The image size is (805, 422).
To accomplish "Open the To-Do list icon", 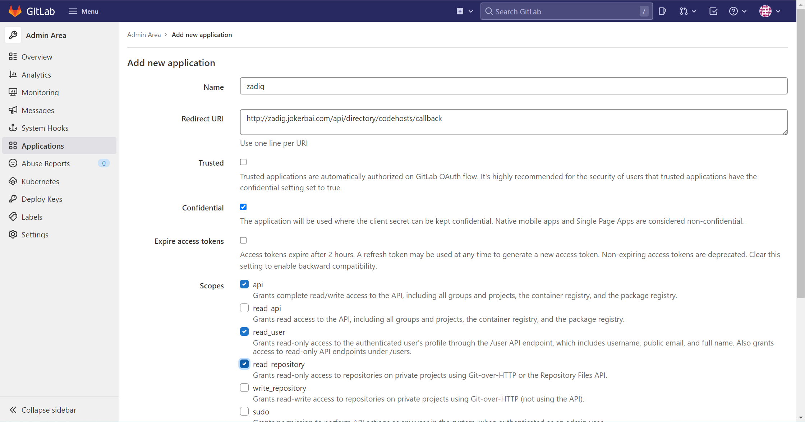I will click(x=713, y=11).
